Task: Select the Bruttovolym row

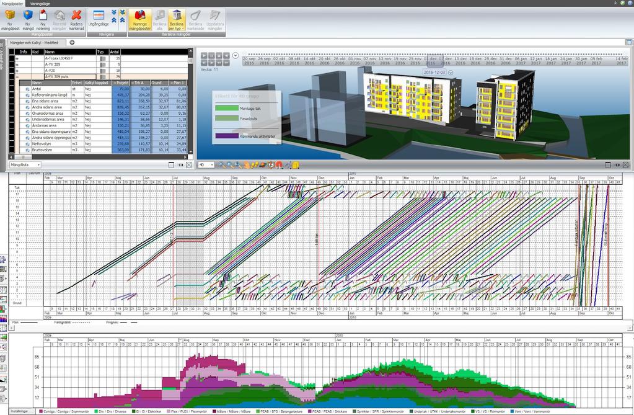Action: pos(103,149)
